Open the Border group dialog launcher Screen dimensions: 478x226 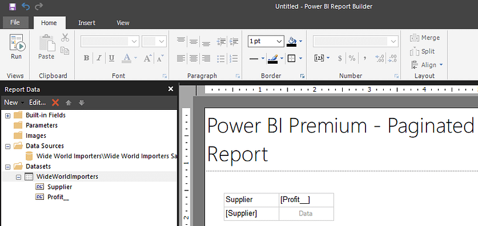coord(302,76)
